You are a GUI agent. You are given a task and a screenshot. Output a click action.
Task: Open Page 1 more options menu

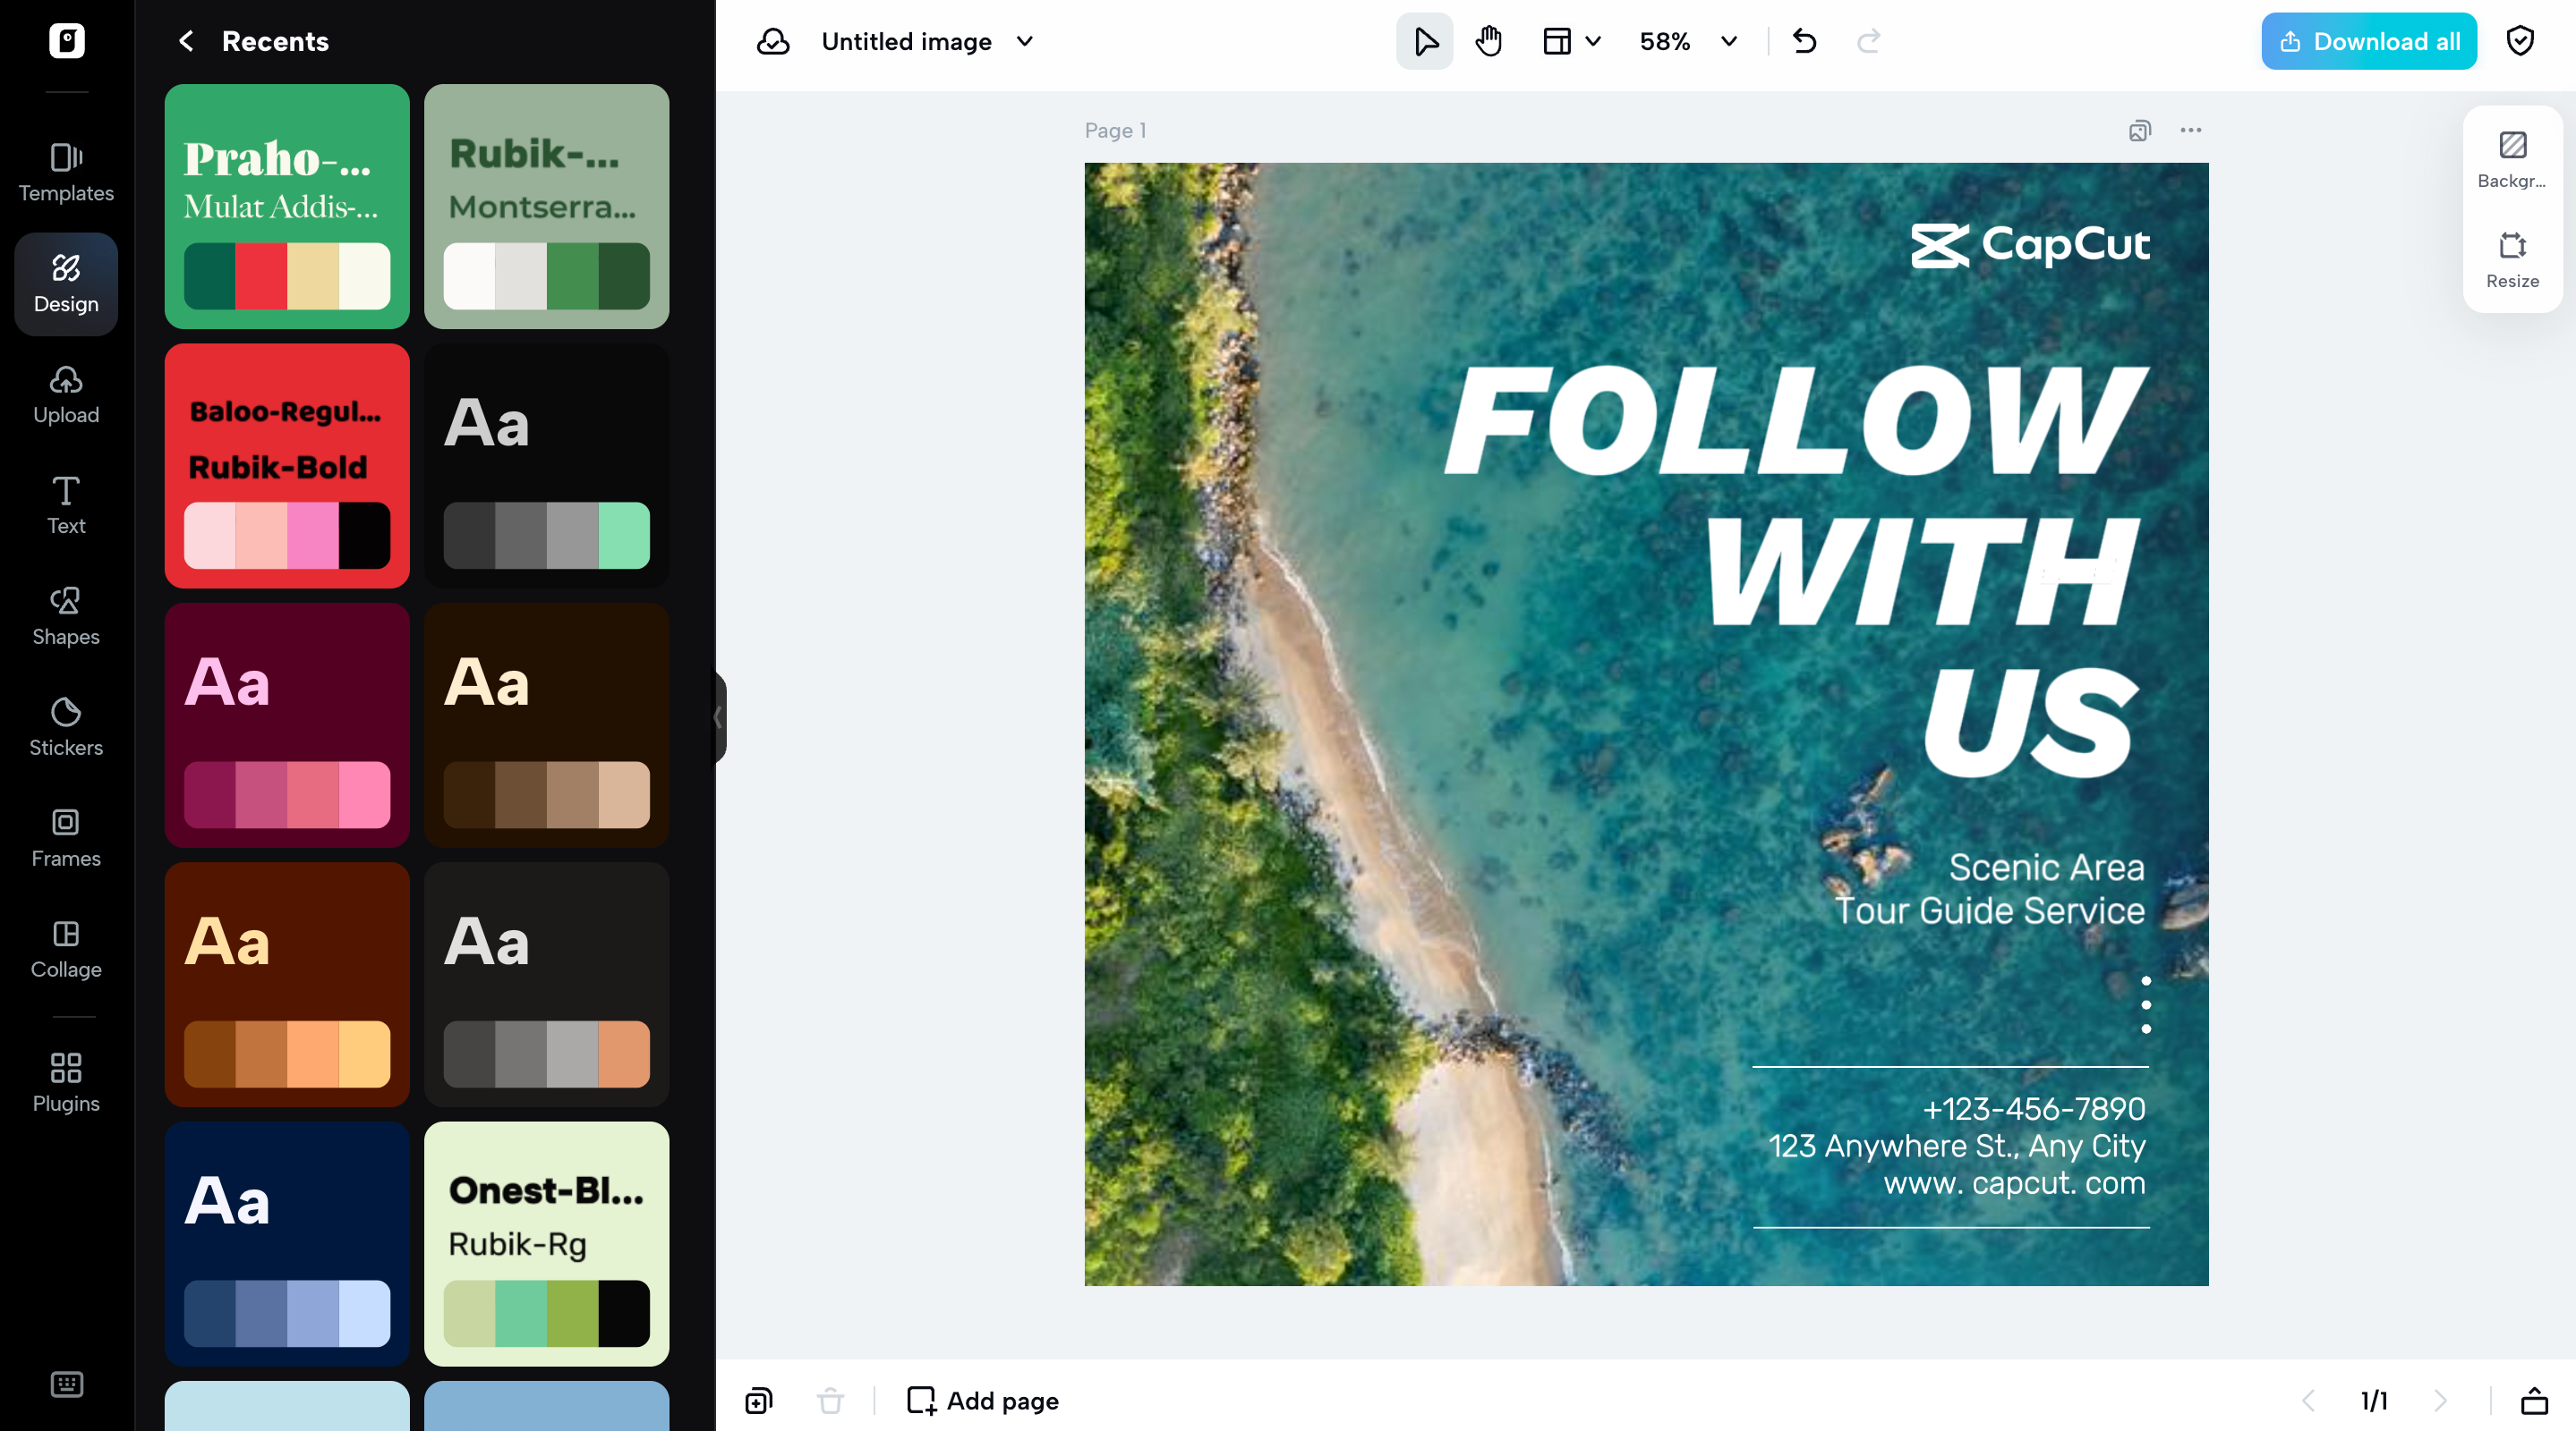click(2190, 130)
